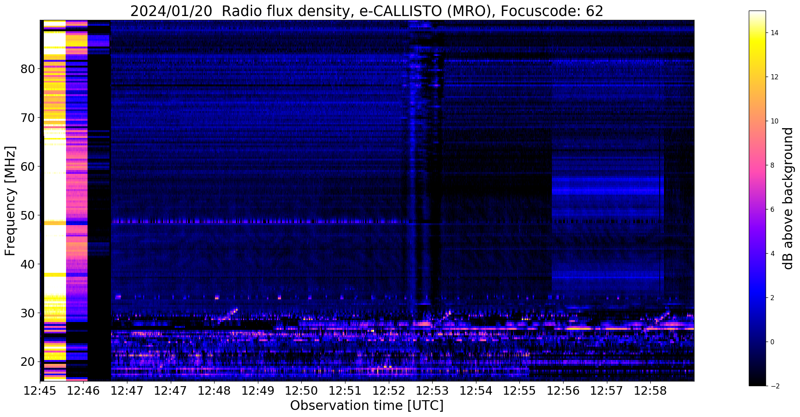Image resolution: width=800 pixels, height=417 pixels.
Task: Click the 12:57 time tick label
Action: (607, 391)
